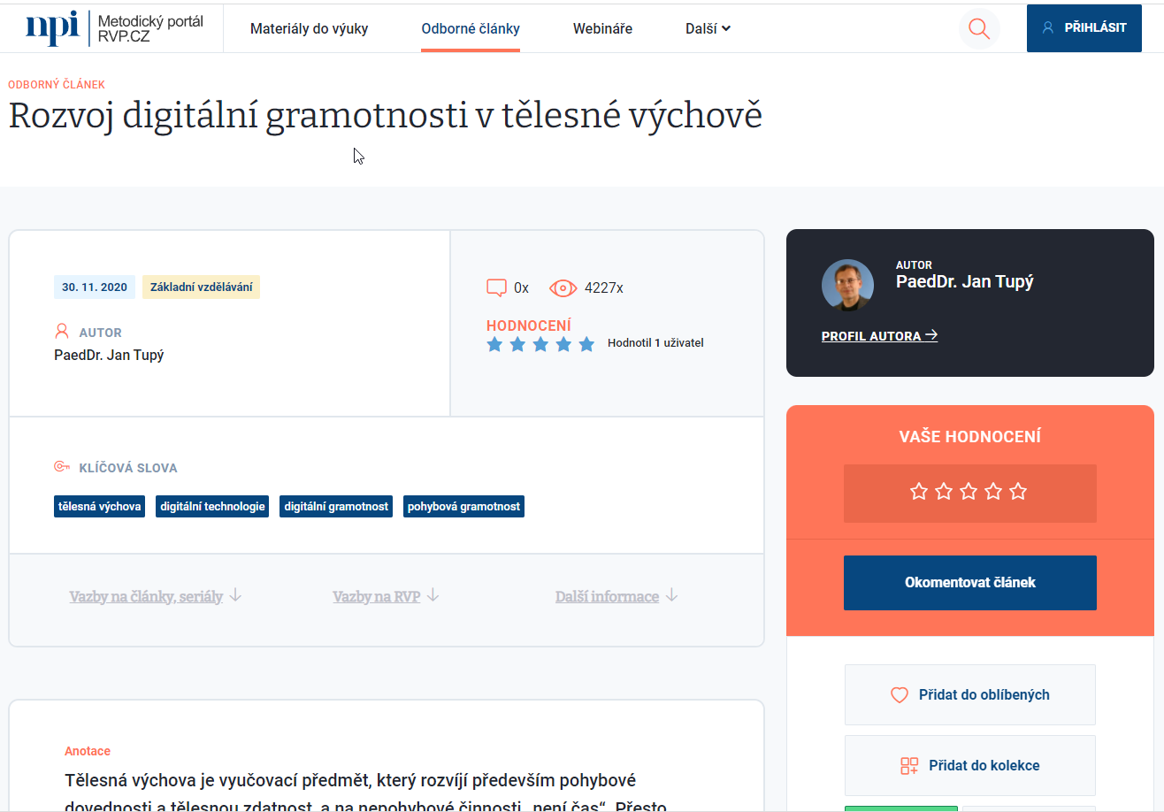Click the eye icon next to the 4227x views
The height and width of the screenshot is (812, 1164).
point(563,287)
